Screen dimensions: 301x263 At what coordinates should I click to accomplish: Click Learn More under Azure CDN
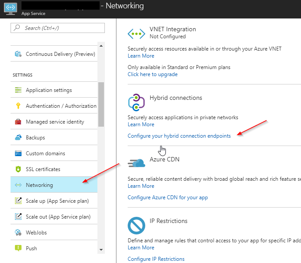tap(141, 186)
